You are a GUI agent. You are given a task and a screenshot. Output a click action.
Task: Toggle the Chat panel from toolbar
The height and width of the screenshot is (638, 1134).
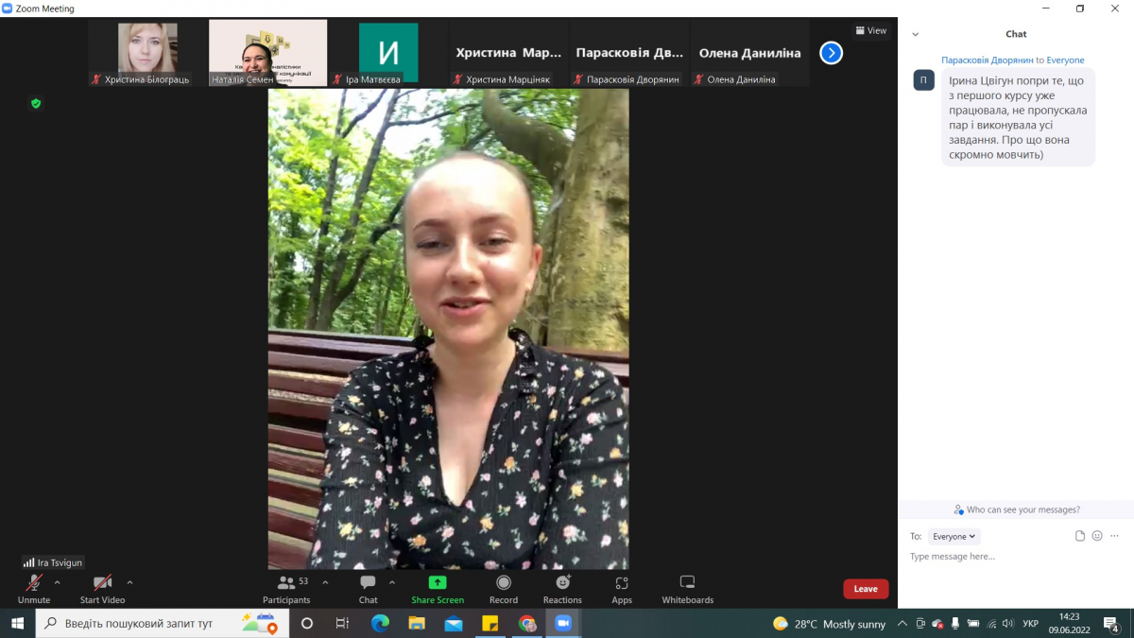(x=368, y=583)
